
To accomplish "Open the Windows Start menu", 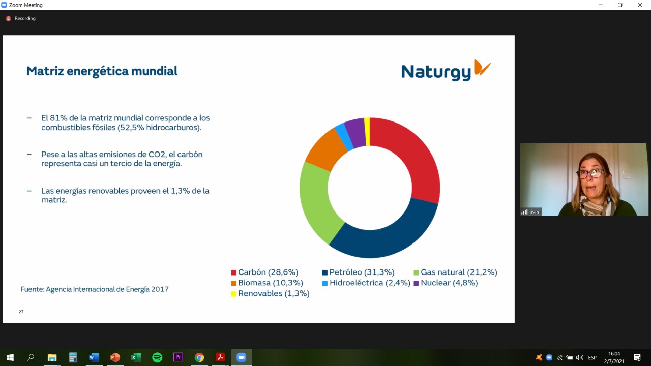I will pos(10,357).
